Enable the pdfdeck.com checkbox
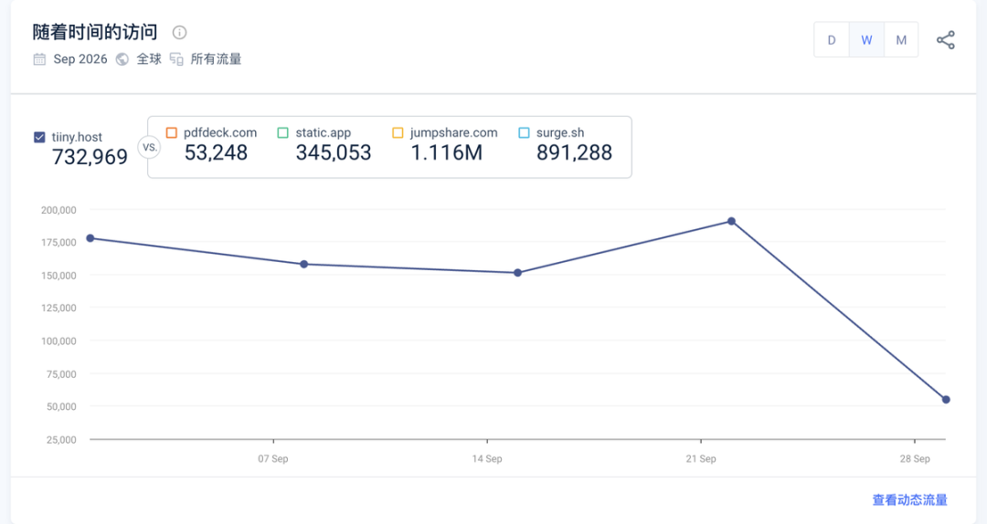The width and height of the screenshot is (987, 524). pyautogui.click(x=171, y=132)
